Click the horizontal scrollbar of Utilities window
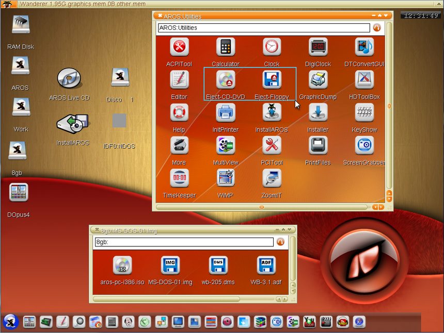This screenshot has width=444, height=333. (x=262, y=207)
